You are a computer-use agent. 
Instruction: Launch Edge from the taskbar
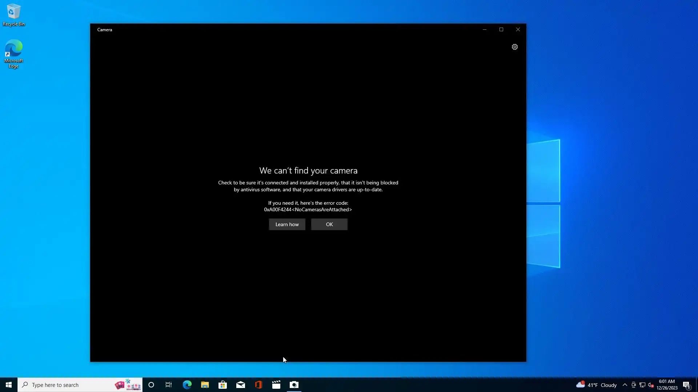pos(187,385)
